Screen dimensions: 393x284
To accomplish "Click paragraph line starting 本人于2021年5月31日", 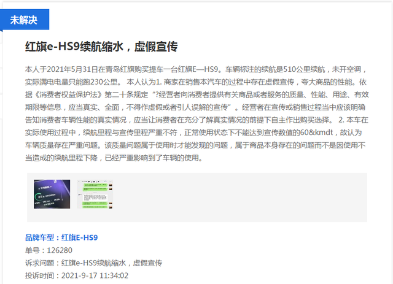I will (x=196, y=69).
